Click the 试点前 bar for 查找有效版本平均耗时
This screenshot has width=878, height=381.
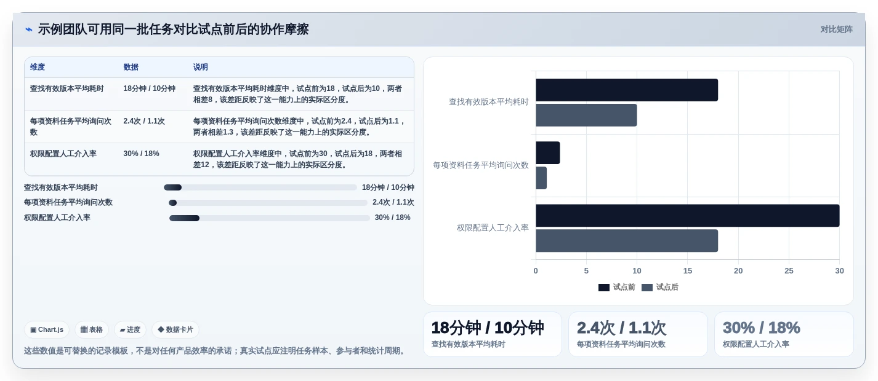tap(627, 90)
